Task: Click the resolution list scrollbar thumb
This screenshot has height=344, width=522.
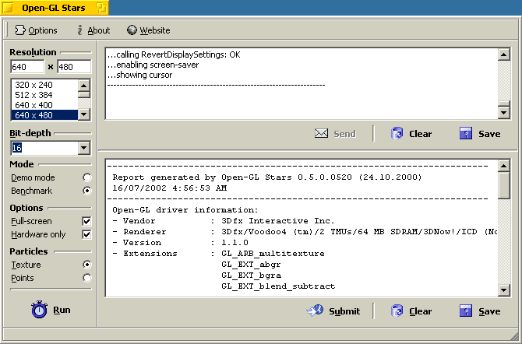Action: pyautogui.click(x=84, y=94)
